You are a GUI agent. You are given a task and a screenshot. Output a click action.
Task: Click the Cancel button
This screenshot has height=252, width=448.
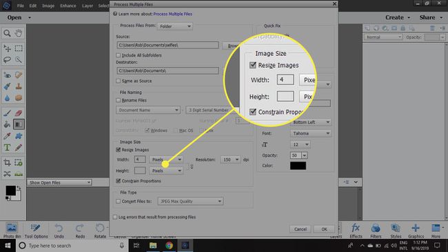[301, 229]
